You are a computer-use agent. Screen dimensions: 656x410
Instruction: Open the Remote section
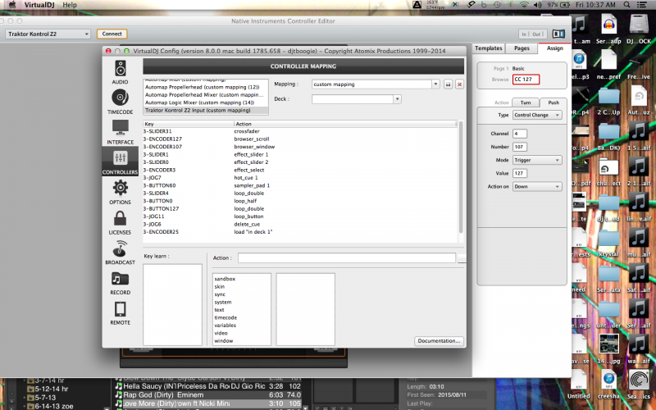point(120,312)
